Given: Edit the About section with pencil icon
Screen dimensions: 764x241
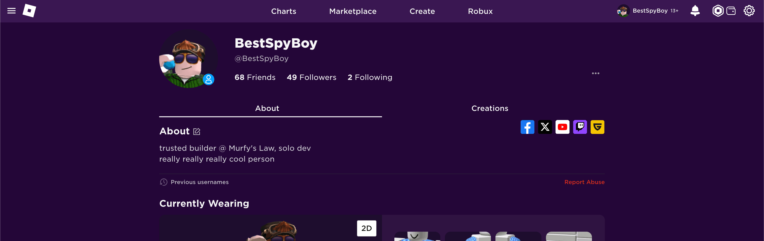Looking at the screenshot, I should [x=197, y=131].
